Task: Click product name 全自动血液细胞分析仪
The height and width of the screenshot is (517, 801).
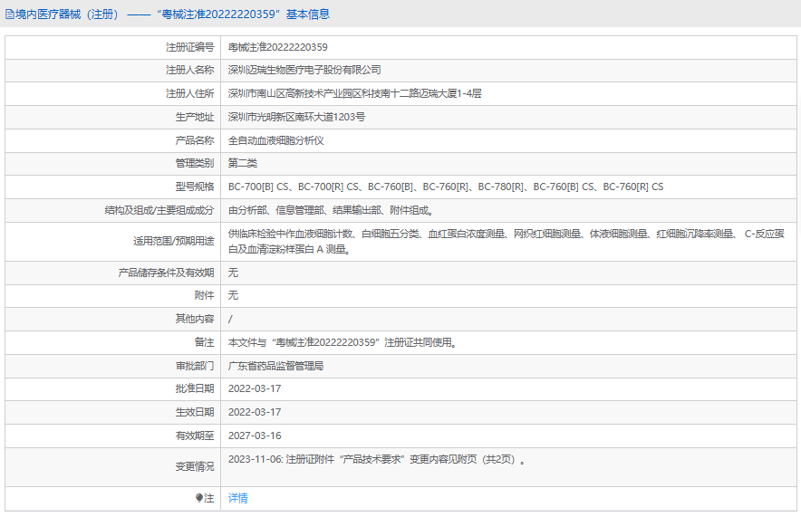Action: point(275,140)
